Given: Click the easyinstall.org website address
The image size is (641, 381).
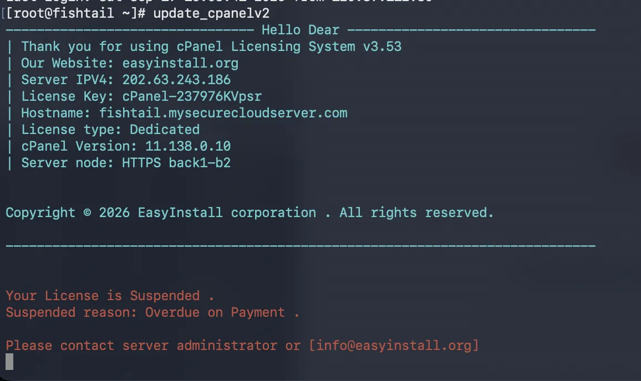Looking at the screenshot, I should tap(180, 63).
